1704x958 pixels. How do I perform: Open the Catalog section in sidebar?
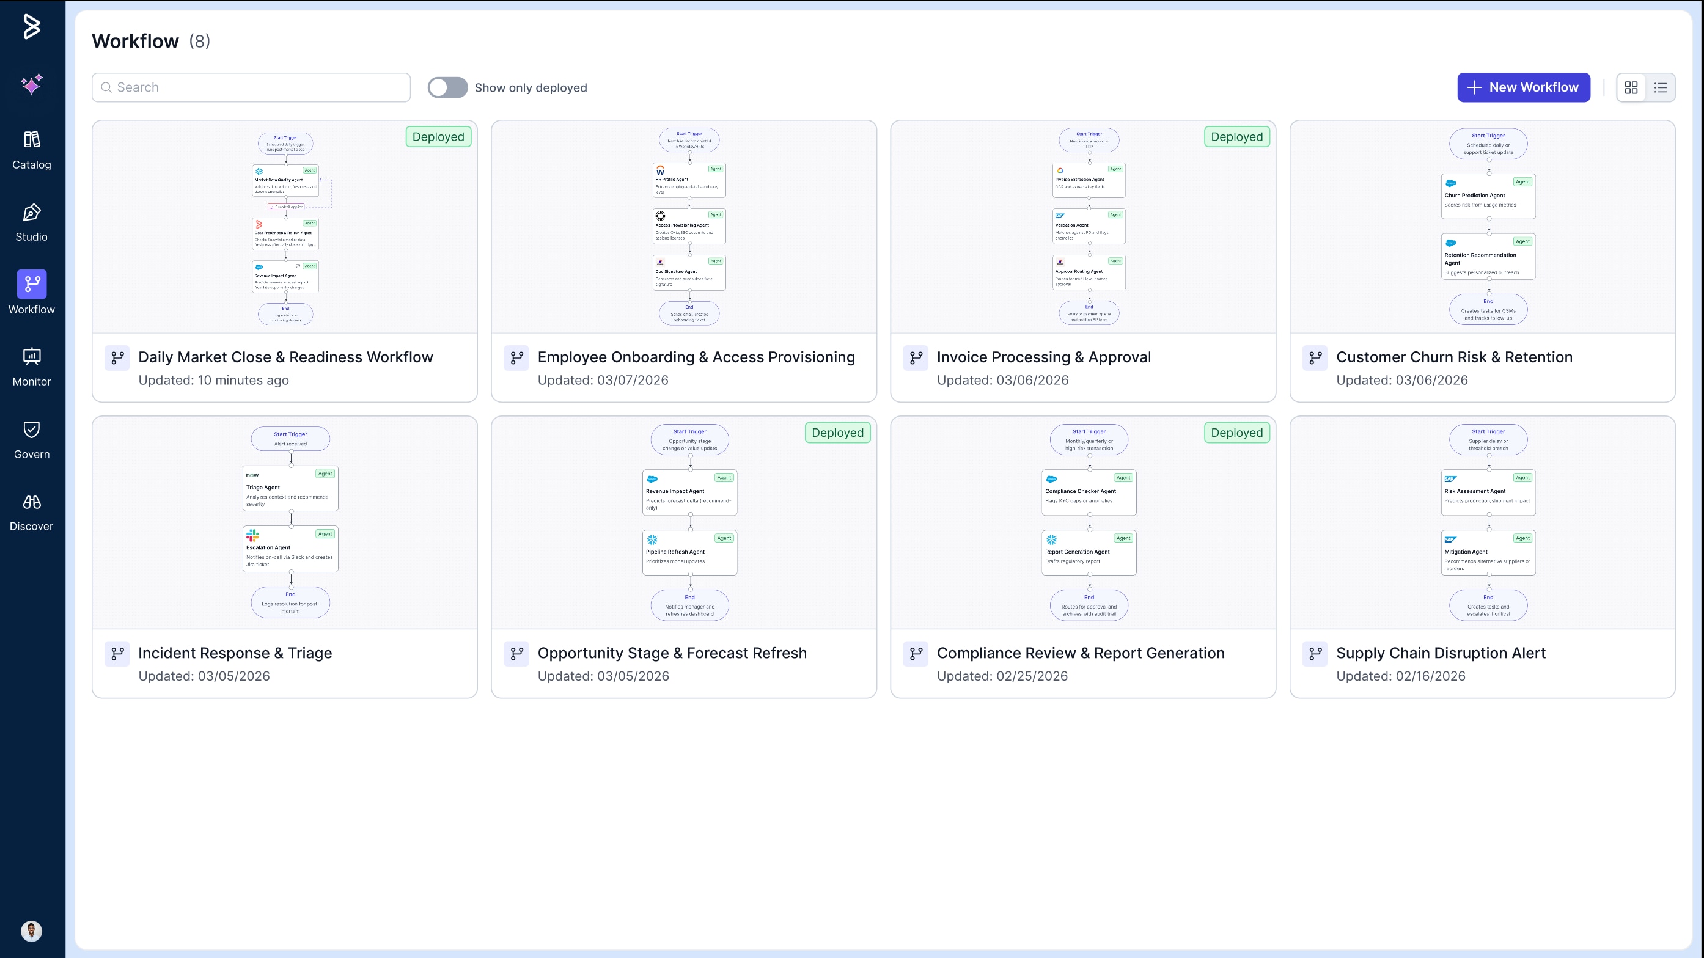coord(31,150)
